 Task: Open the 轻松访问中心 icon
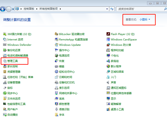[56, 72]
